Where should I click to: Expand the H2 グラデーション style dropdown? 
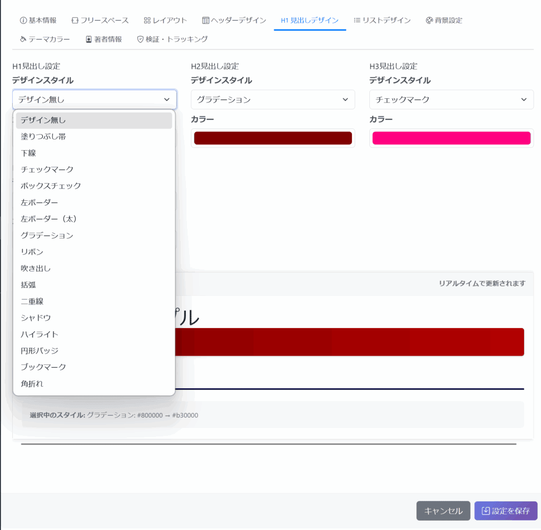pos(273,99)
